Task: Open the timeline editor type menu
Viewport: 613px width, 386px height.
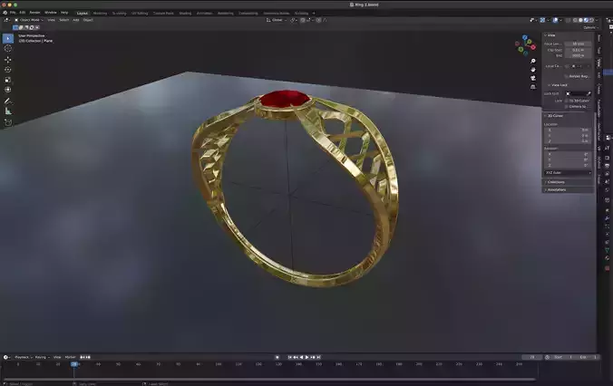Action: point(6,357)
